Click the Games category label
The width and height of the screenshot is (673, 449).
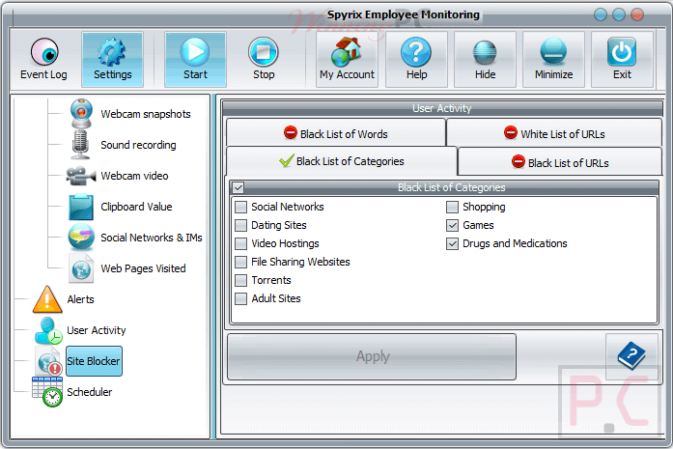pos(478,225)
